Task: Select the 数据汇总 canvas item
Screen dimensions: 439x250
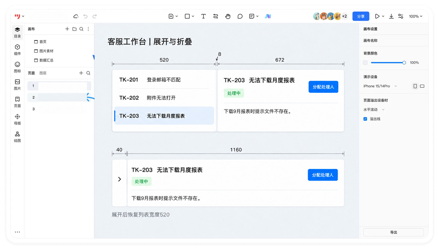Action: click(x=44, y=60)
